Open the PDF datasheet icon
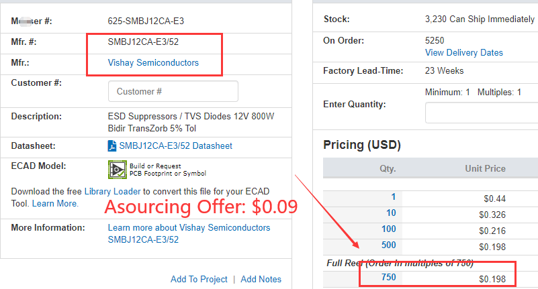Screen dimensions: 538x289 pyautogui.click(x=112, y=146)
